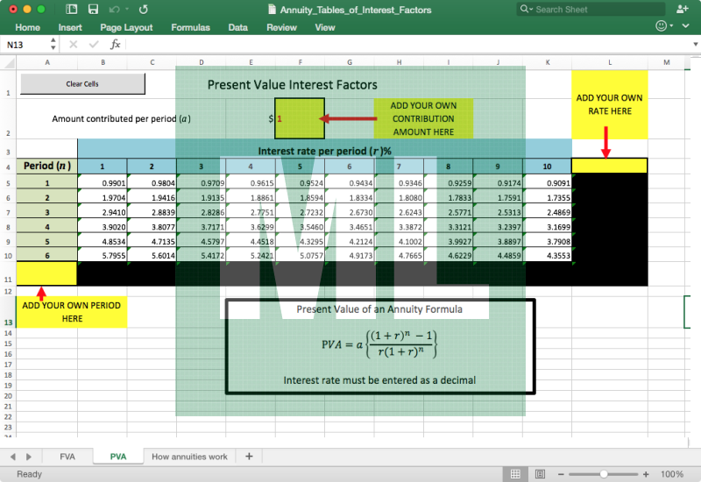The image size is (701, 482).
Task: Open the Formulas ribbon tab
Action: point(190,27)
